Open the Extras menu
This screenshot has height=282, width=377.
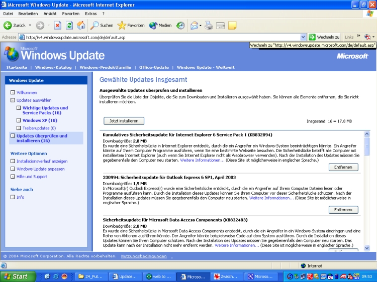point(90,14)
